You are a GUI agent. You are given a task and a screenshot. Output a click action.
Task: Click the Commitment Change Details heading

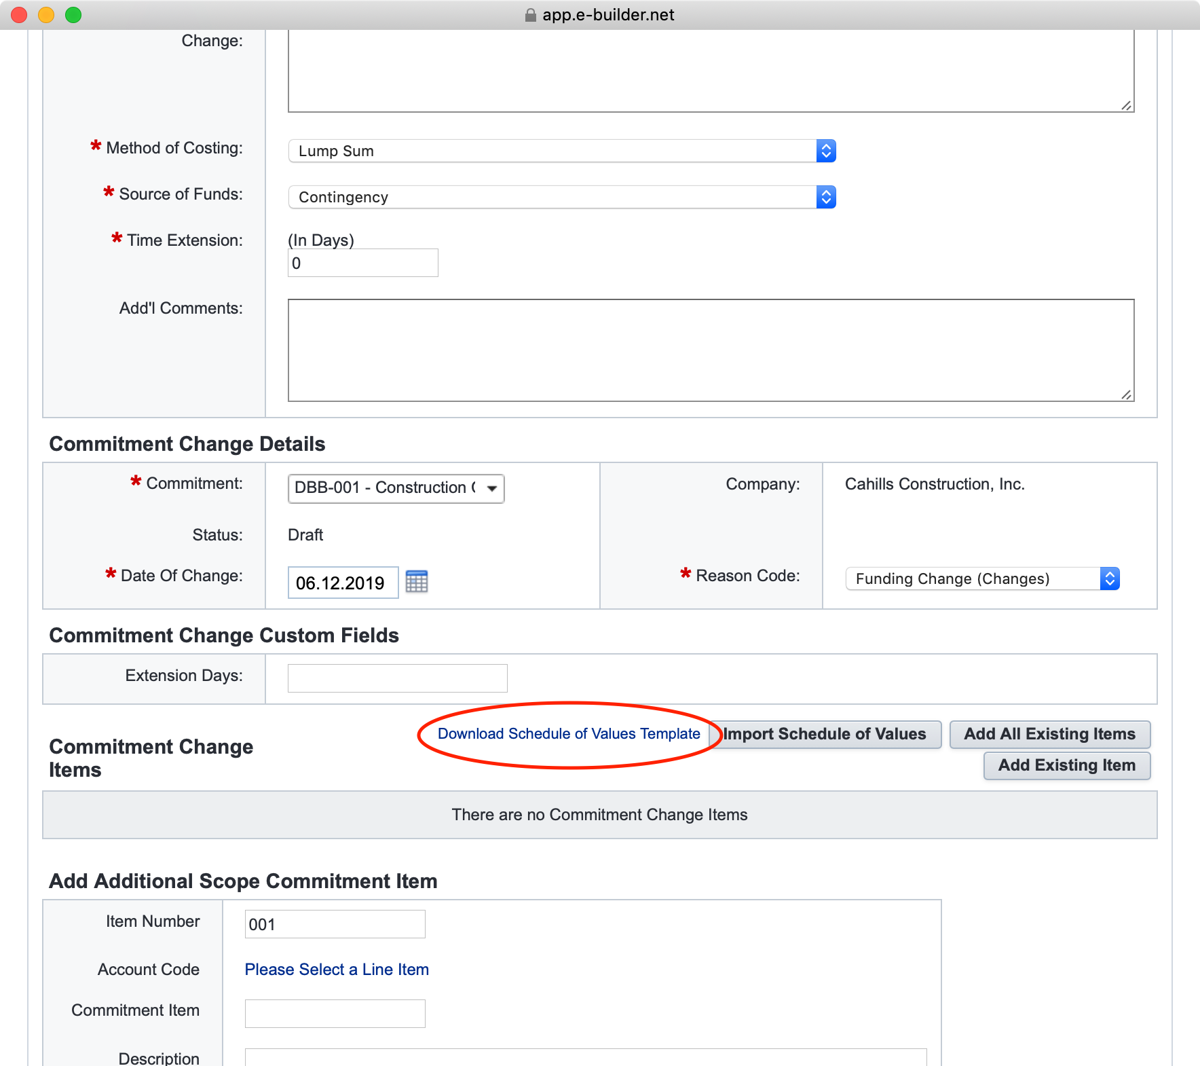point(187,444)
